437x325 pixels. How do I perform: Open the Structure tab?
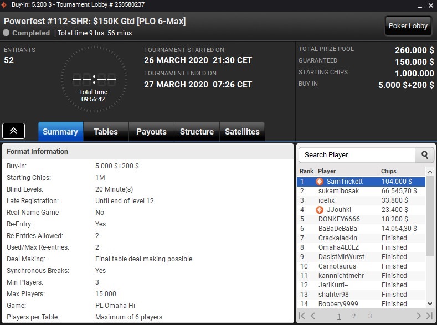(197, 131)
